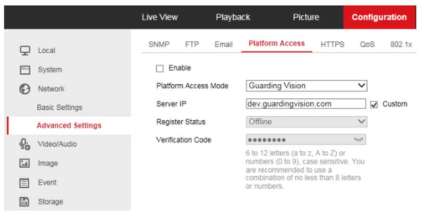421x218 pixels.
Task: Click the System icon in sidebar
Action: coord(25,70)
